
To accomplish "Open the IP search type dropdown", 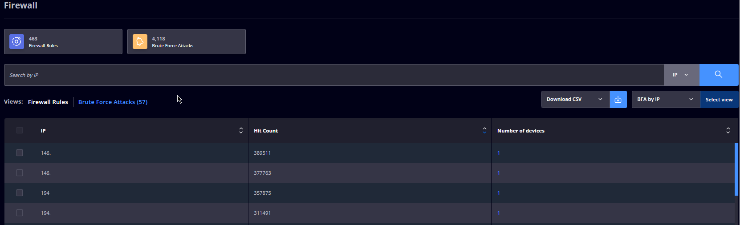I will click(681, 75).
